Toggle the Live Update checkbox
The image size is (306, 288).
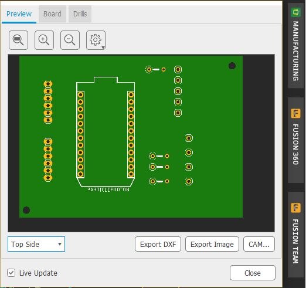pos(11,273)
